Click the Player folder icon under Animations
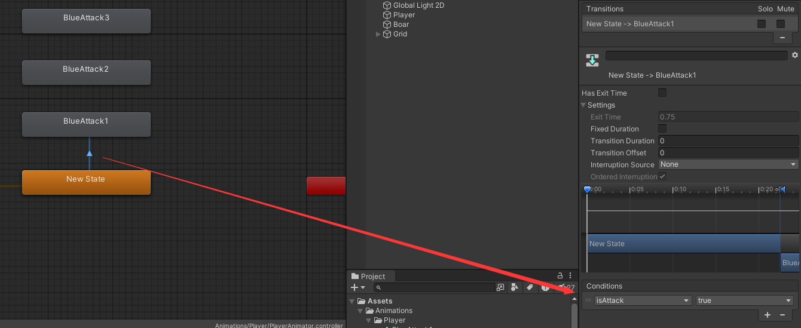The width and height of the screenshot is (801, 328). [x=378, y=320]
